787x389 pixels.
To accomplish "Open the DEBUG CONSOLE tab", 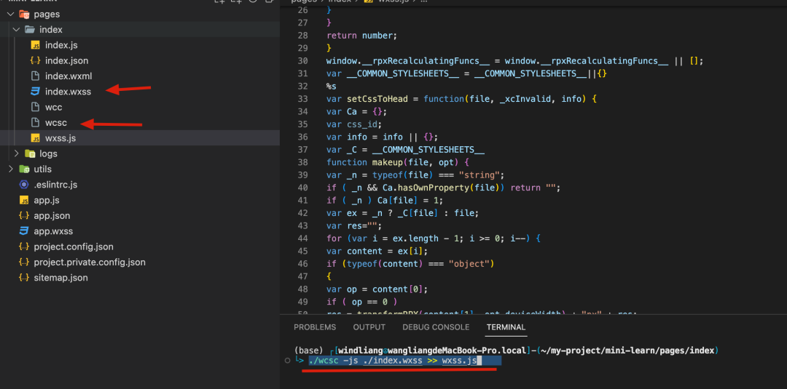I will tap(436, 327).
